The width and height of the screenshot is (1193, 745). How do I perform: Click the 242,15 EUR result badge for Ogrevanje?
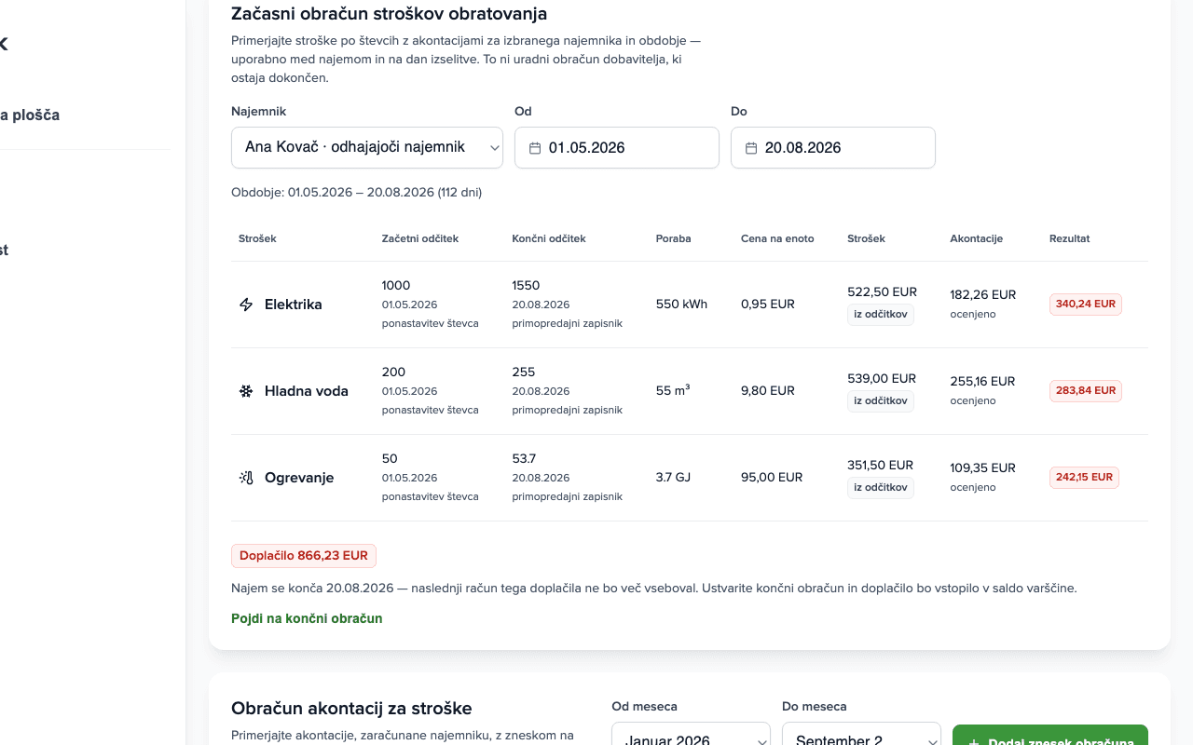1084,478
